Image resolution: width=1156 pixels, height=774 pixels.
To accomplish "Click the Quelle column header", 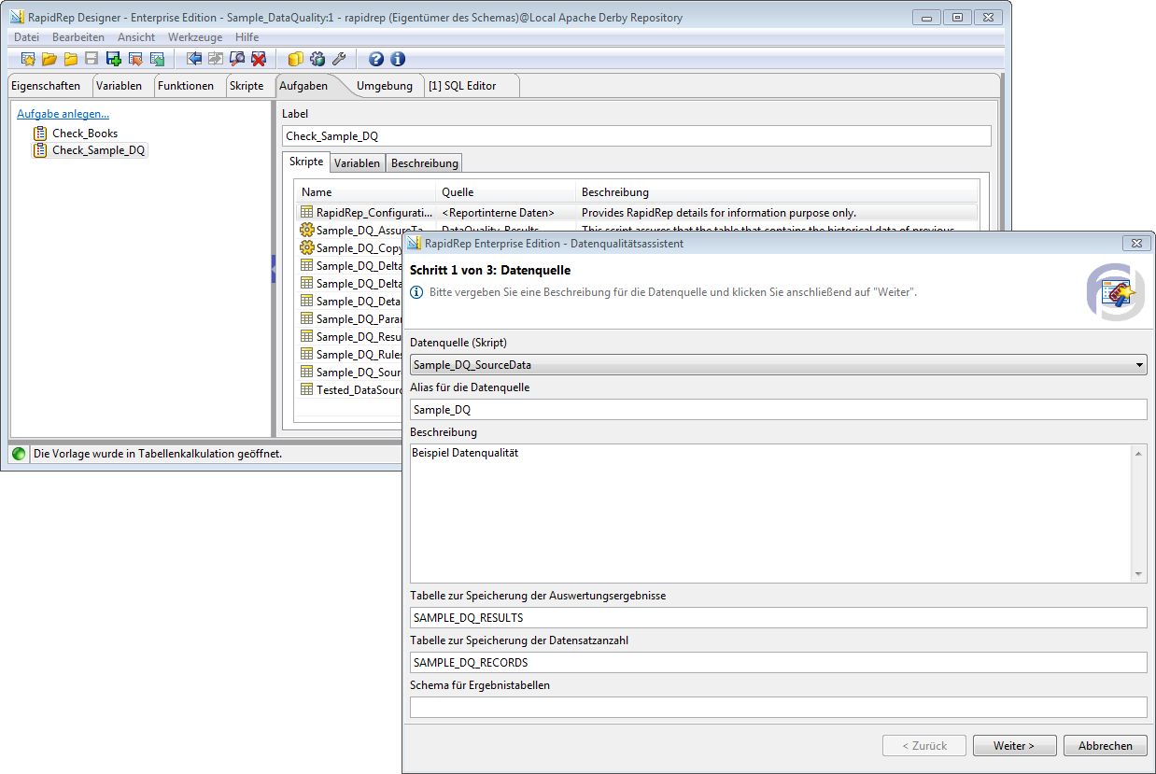I will (506, 192).
